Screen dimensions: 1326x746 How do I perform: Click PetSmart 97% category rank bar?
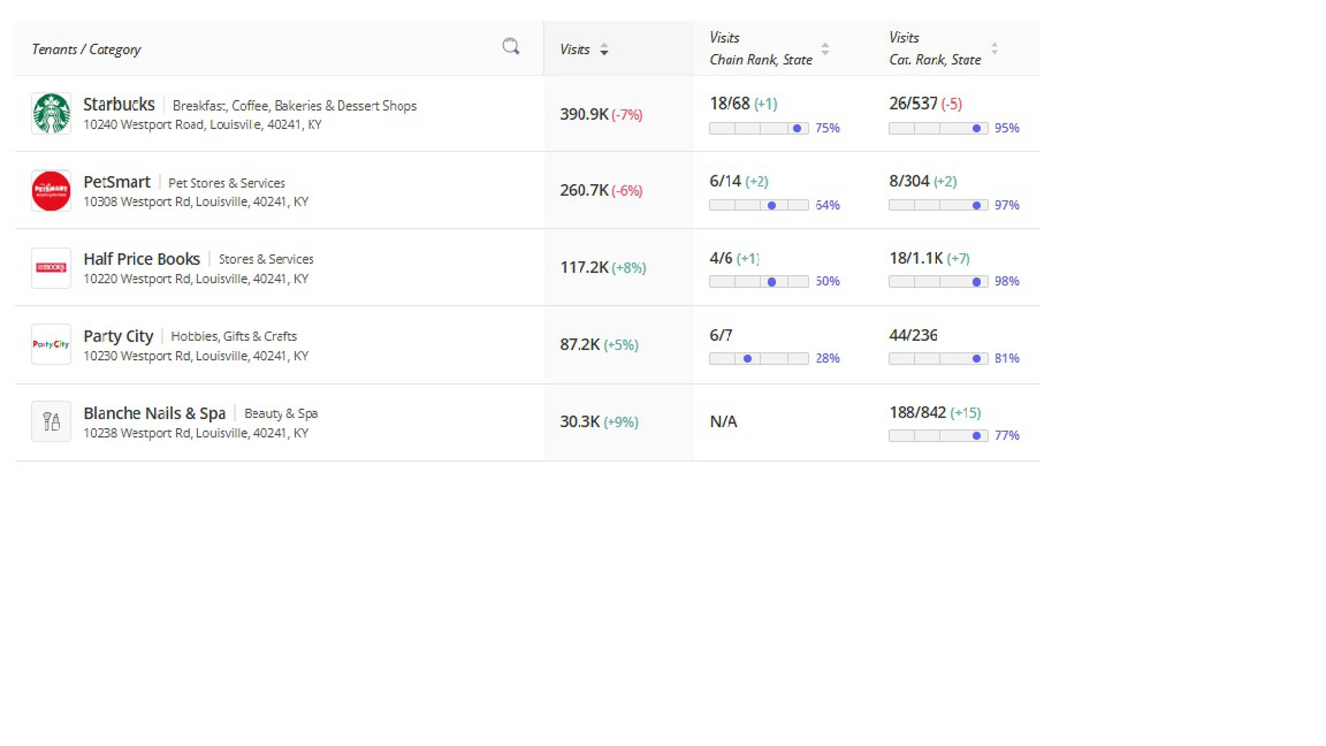(938, 206)
